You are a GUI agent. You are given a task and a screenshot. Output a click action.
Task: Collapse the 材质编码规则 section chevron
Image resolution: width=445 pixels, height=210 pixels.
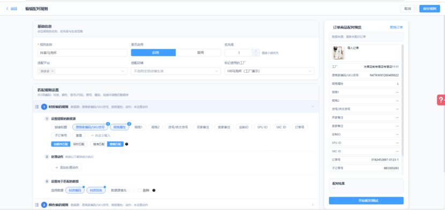pyautogui.click(x=313, y=107)
